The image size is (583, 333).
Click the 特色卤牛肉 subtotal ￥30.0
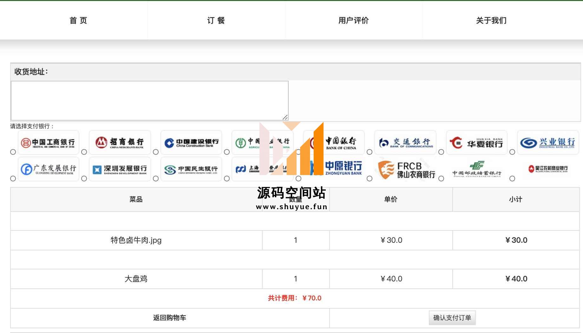tap(516, 240)
